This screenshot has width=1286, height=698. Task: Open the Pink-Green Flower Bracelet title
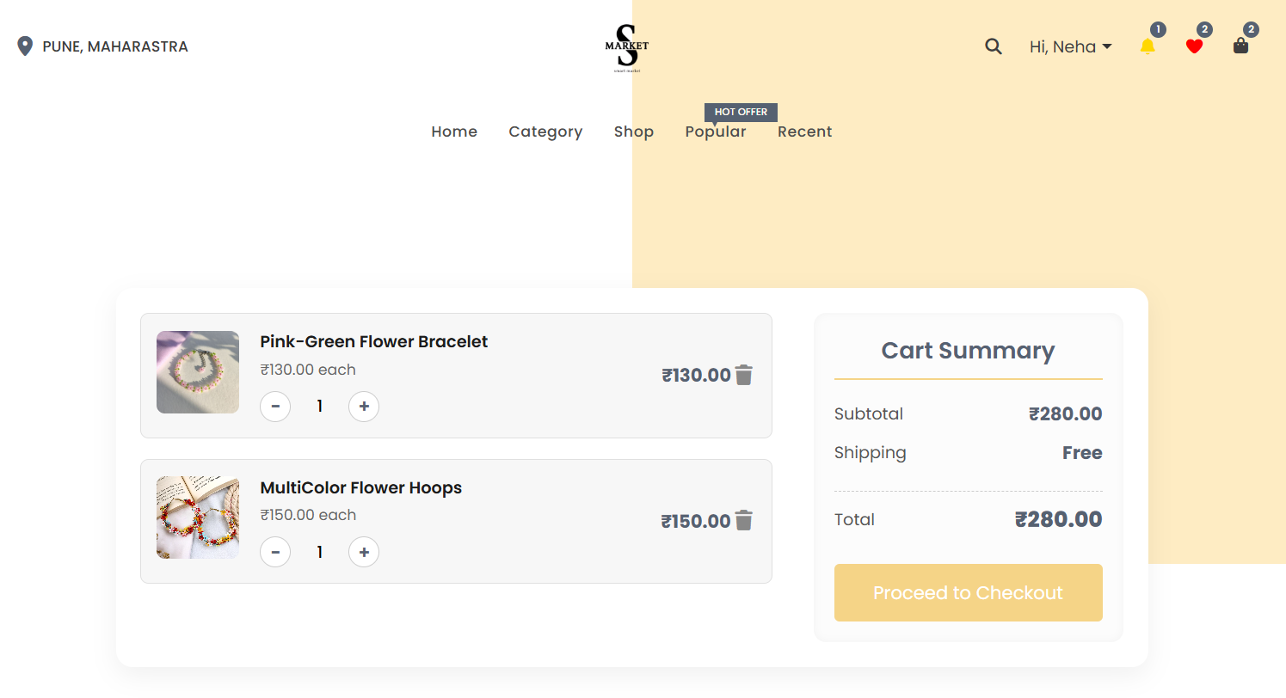374,341
